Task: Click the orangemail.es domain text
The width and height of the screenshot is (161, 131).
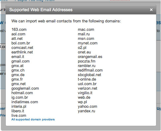Action: click(x=90, y=57)
